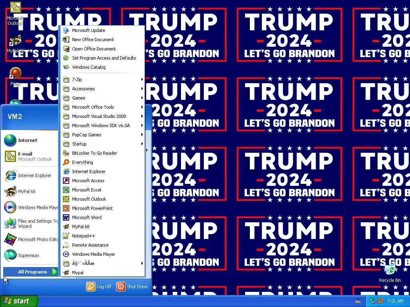Expand Microsoft Office Tools submenu arrow
Screen dimensions: 410x307
[x=142, y=107]
